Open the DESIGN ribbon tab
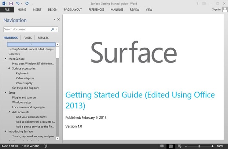Viewport: 228px width, 149px height. (x=53, y=10)
